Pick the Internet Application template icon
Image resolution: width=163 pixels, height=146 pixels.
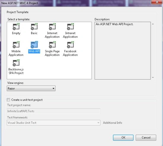52,27
